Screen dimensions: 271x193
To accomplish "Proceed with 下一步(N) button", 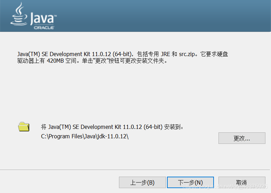I will coord(190,183).
